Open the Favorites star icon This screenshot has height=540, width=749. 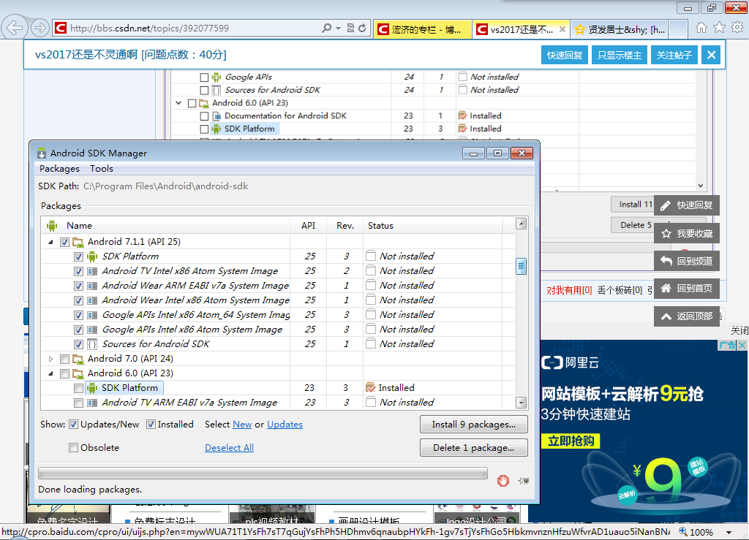719,28
